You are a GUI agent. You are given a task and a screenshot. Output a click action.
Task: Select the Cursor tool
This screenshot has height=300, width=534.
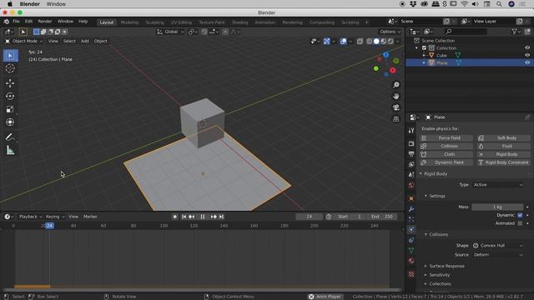[x=10, y=68]
